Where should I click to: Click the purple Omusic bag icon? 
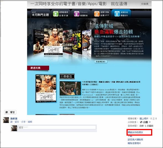77,14
